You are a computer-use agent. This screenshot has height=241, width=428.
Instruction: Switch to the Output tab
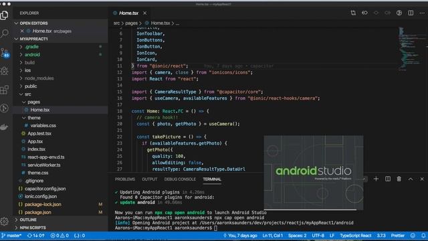point(149,179)
